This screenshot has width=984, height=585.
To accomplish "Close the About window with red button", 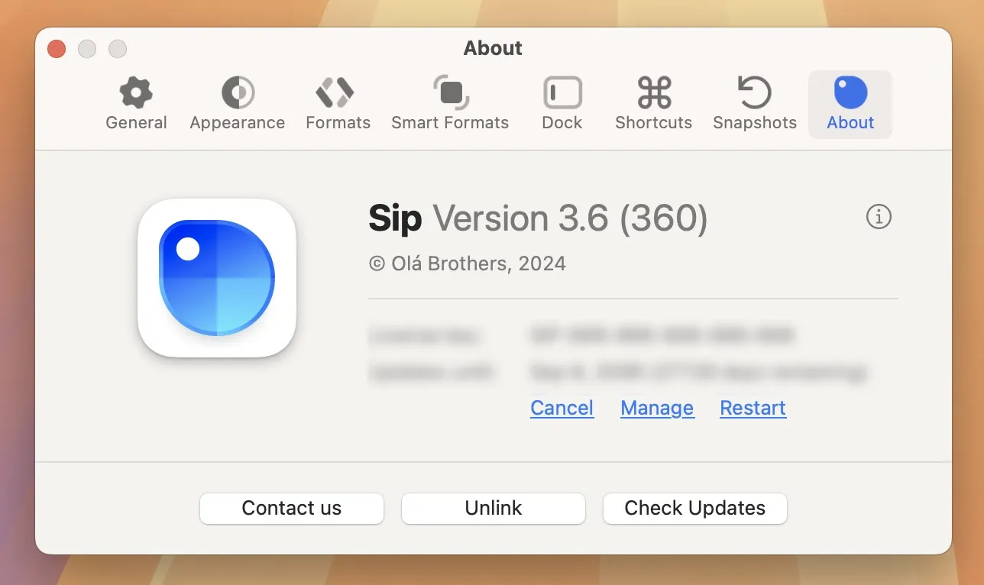I will [57, 49].
